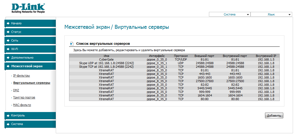Open the Сеть menu section

[x=30, y=40]
